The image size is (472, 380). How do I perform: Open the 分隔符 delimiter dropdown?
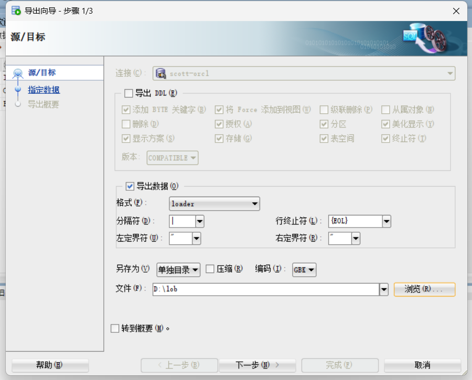click(199, 221)
